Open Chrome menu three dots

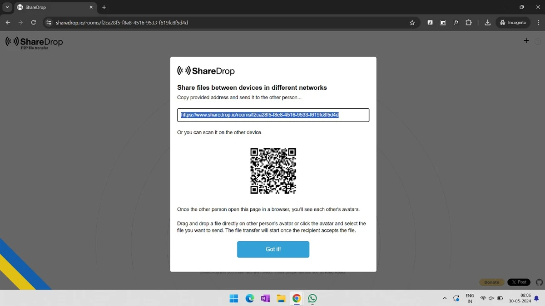538,23
